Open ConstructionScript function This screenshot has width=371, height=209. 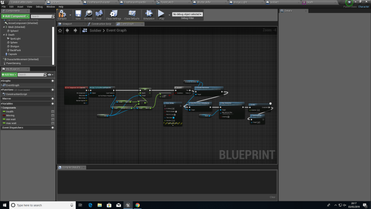pos(16,94)
